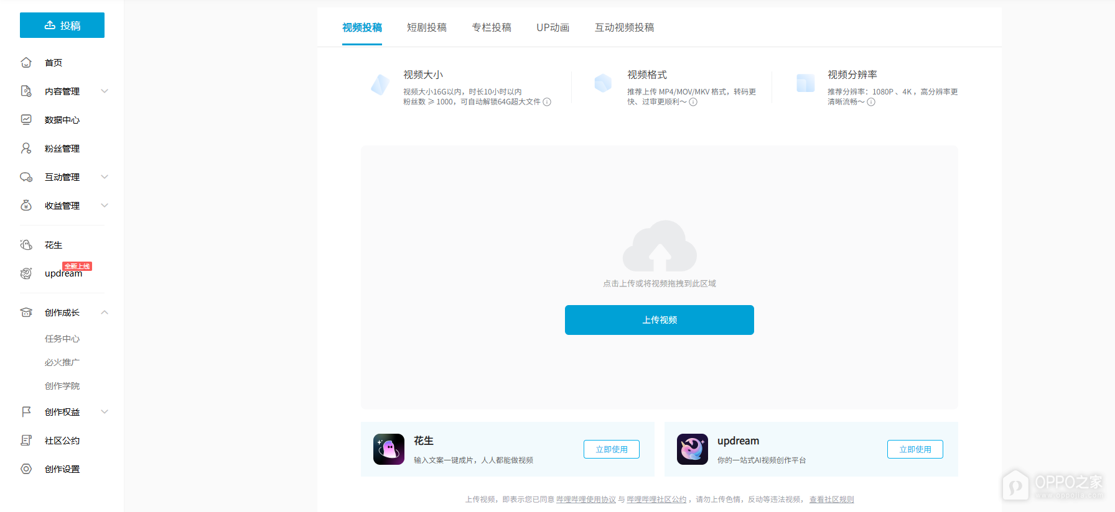Expand the 创作权益 chevron
1115x512 pixels.
105,411
